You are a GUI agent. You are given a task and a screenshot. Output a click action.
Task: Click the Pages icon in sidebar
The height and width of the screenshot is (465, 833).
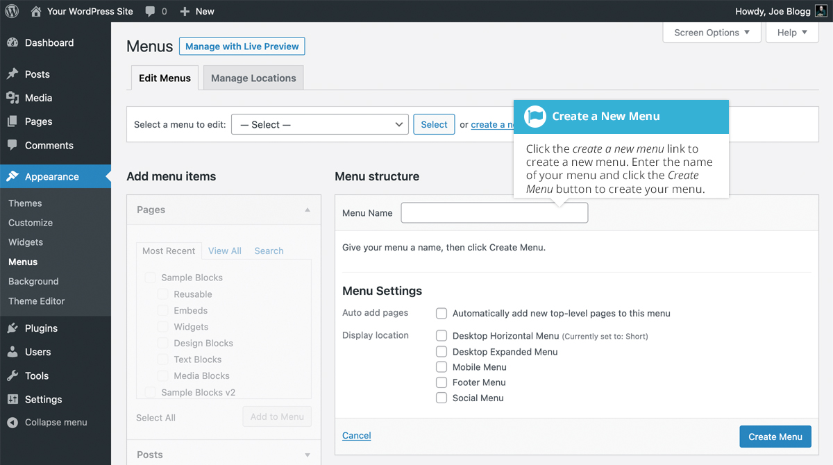point(12,121)
